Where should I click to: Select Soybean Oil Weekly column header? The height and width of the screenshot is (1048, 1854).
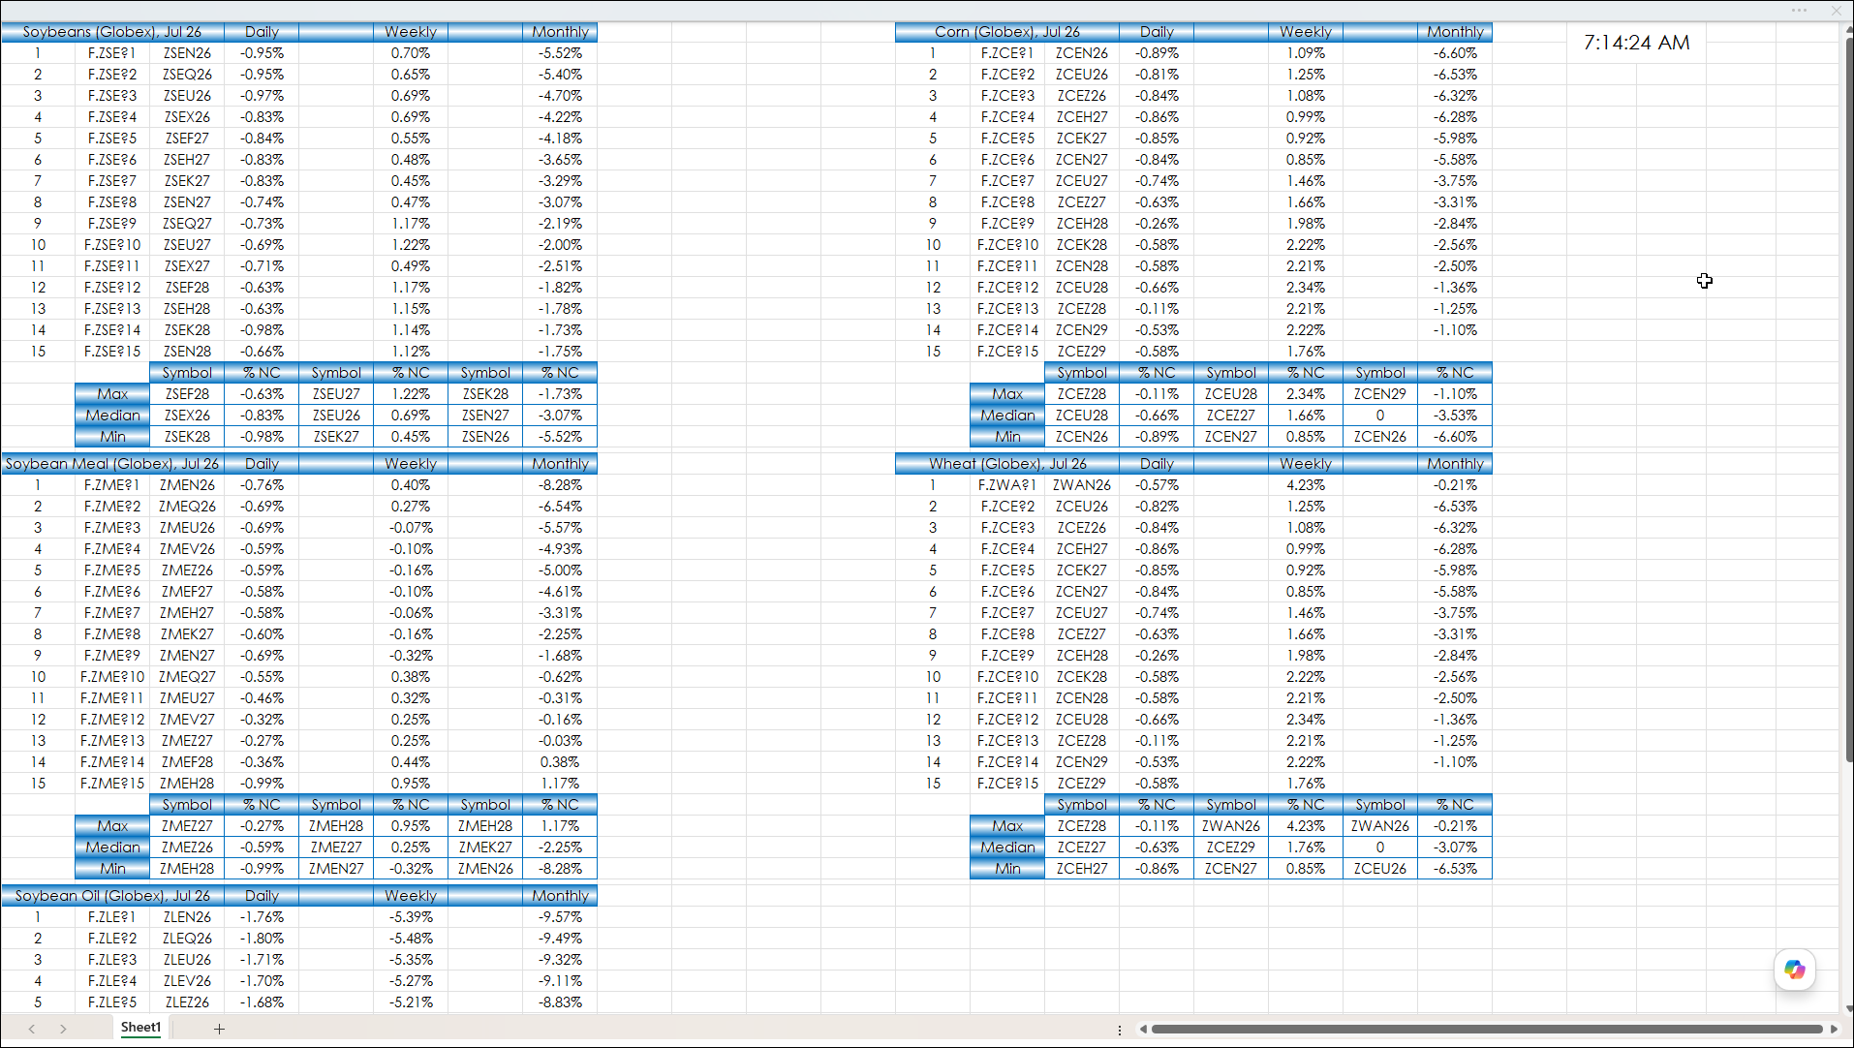pos(411,896)
